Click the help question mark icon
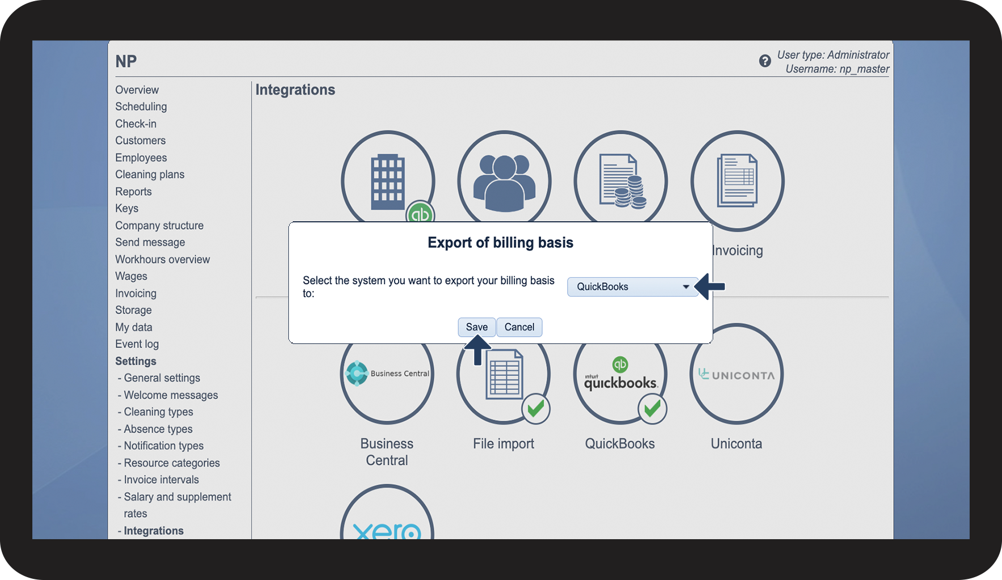 (764, 61)
